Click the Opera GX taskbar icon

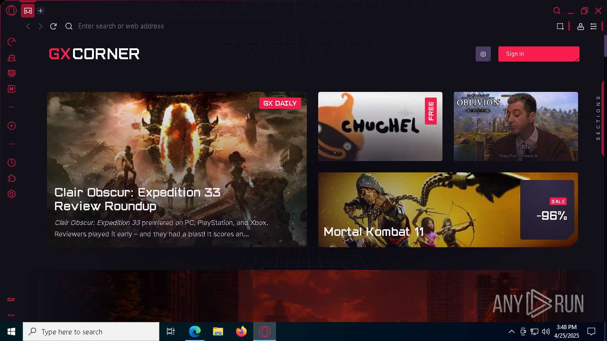click(265, 332)
